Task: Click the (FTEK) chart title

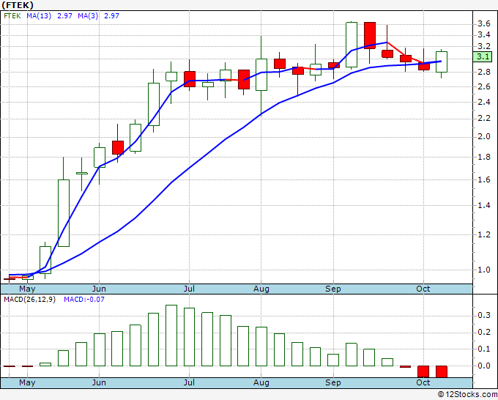Action: click(18, 5)
